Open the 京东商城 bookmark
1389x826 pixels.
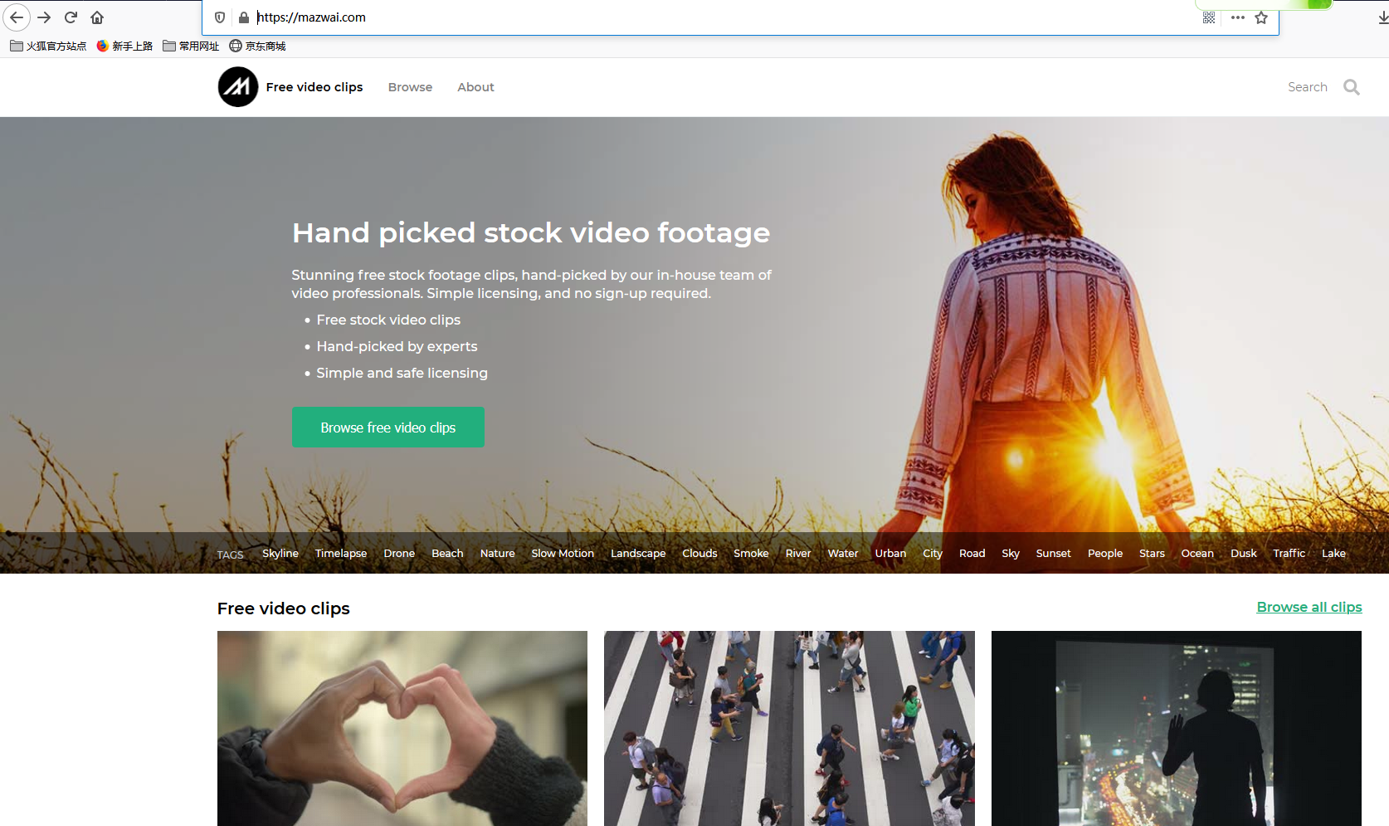point(257,46)
